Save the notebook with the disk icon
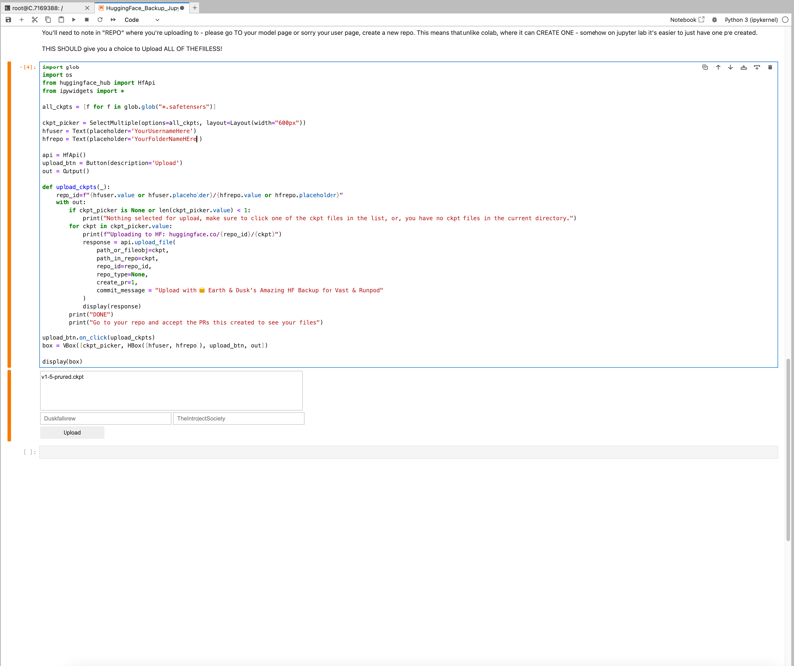The width and height of the screenshot is (794, 666). click(x=8, y=20)
